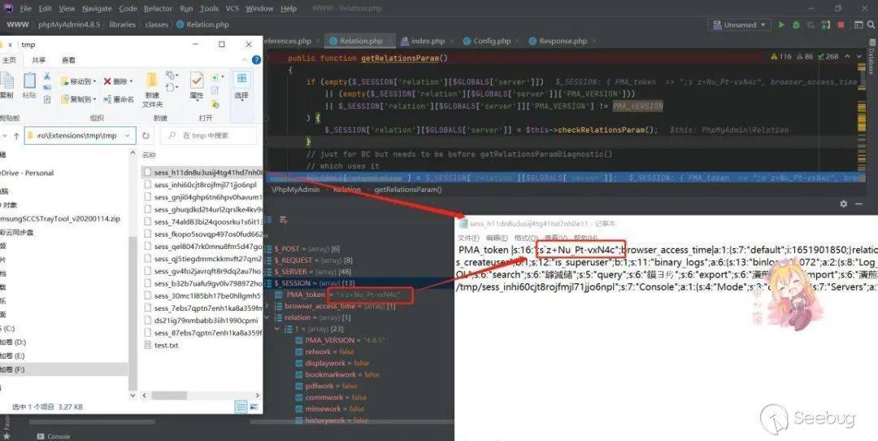
Task: Switch to the Config.php editor tab
Action: pyautogui.click(x=485, y=41)
